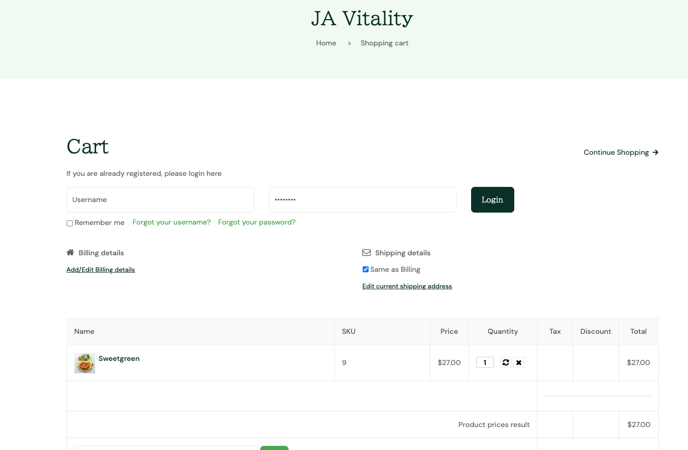Screen dimensions: 688x450
Task: Click the Billing details home icon
Action: coord(70,253)
